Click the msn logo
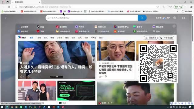 [22, 38]
